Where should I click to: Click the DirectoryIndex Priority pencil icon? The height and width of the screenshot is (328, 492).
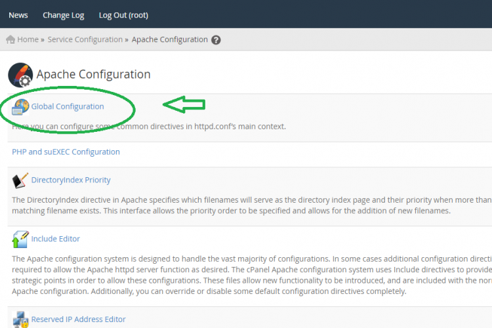click(x=20, y=180)
